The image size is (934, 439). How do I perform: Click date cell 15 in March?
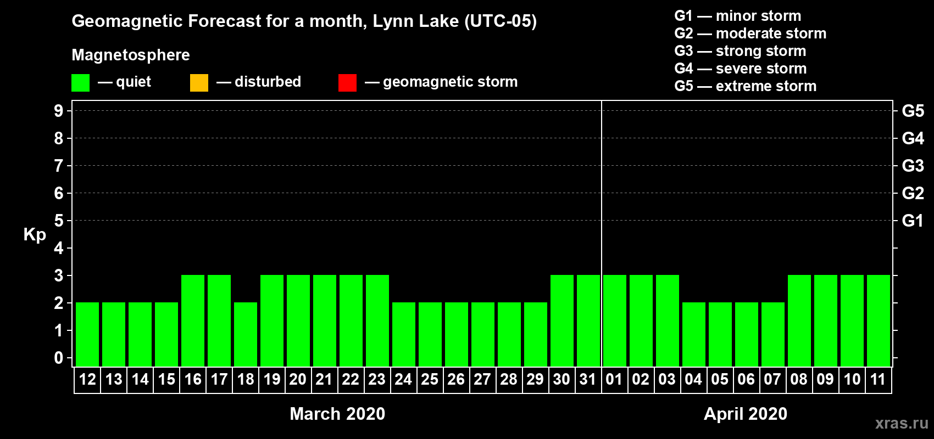coord(166,380)
